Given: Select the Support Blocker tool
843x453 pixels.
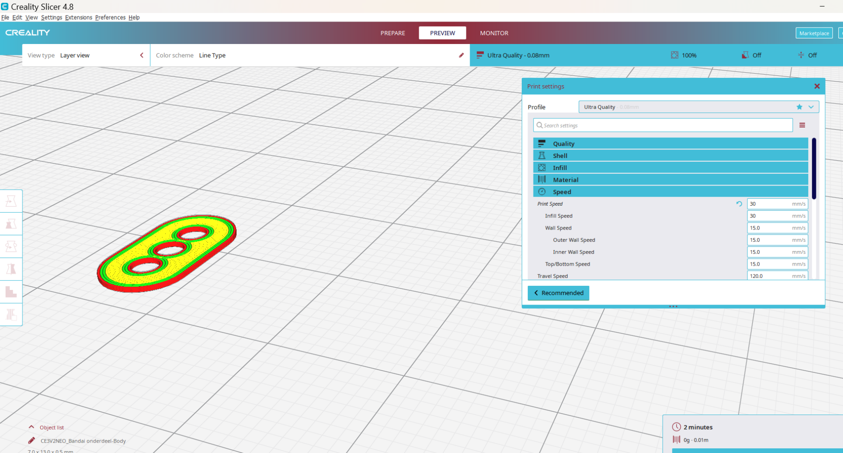Looking at the screenshot, I should [11, 314].
